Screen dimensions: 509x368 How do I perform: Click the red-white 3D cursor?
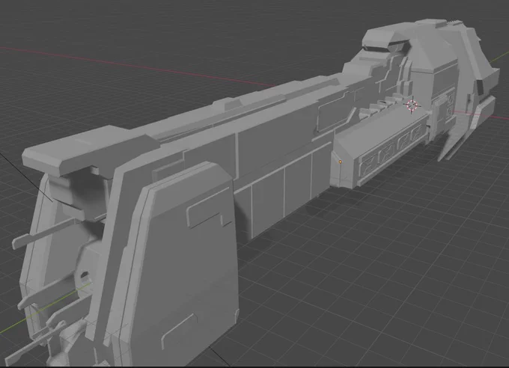pyautogui.click(x=412, y=105)
